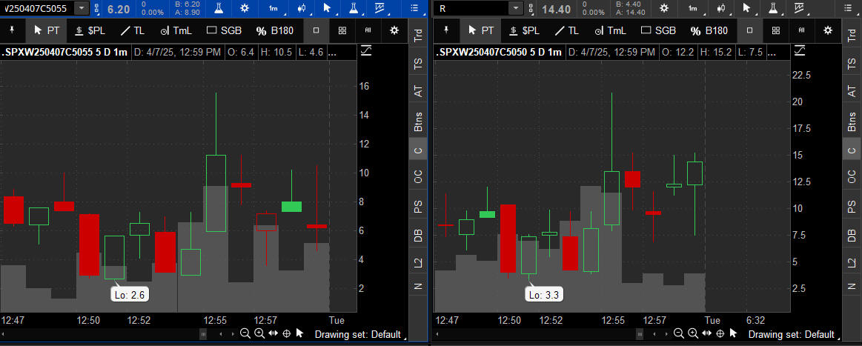This screenshot has height=346, width=862.
Task: Click left chart horizontal scrollbar handle
Action: (203, 334)
